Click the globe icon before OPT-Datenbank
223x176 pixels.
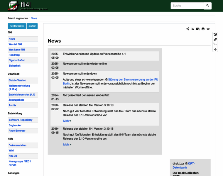(186, 164)
